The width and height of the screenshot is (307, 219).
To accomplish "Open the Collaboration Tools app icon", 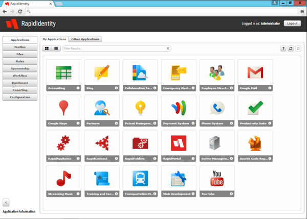I will pos(140,72).
